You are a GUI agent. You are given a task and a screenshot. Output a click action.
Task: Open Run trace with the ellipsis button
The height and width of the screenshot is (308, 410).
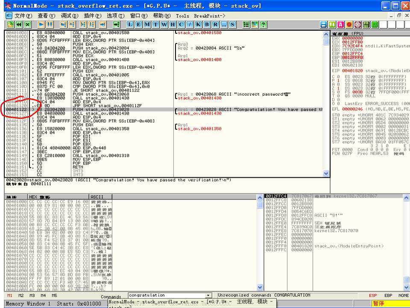click(x=224, y=25)
